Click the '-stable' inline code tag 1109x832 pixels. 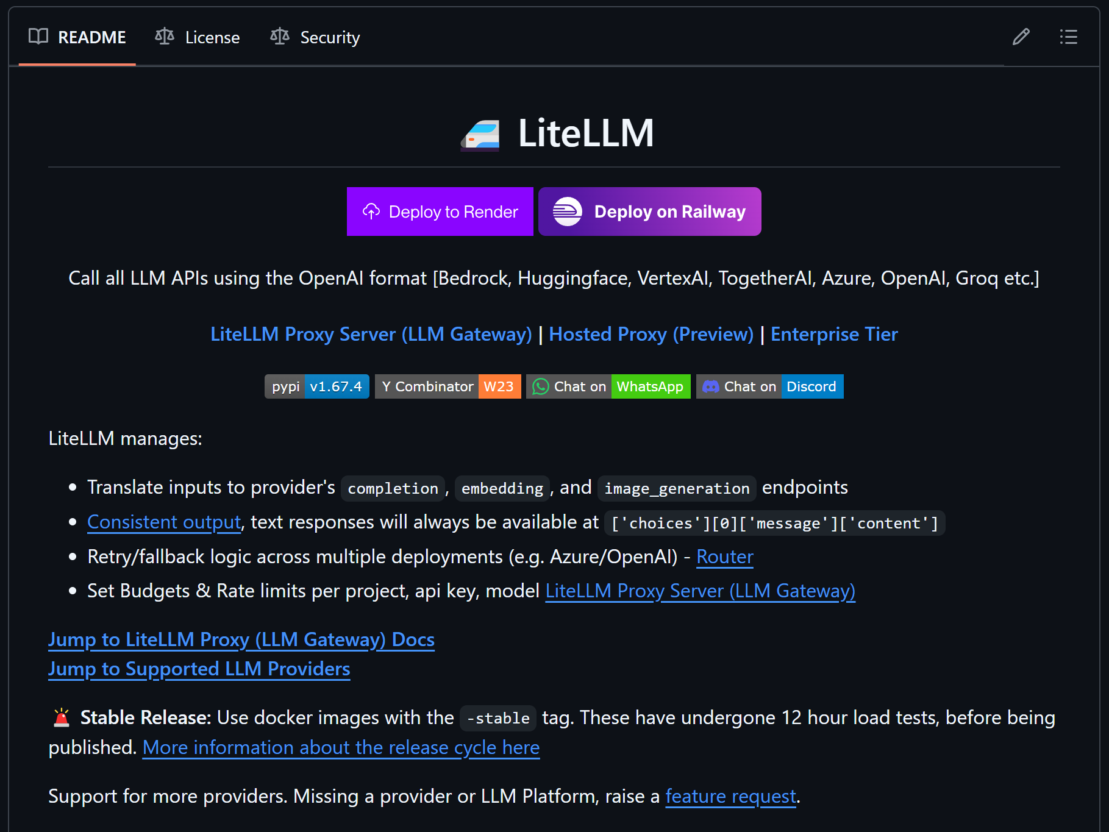click(498, 719)
